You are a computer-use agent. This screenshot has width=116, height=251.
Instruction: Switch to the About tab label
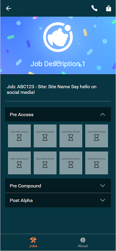click(83, 246)
